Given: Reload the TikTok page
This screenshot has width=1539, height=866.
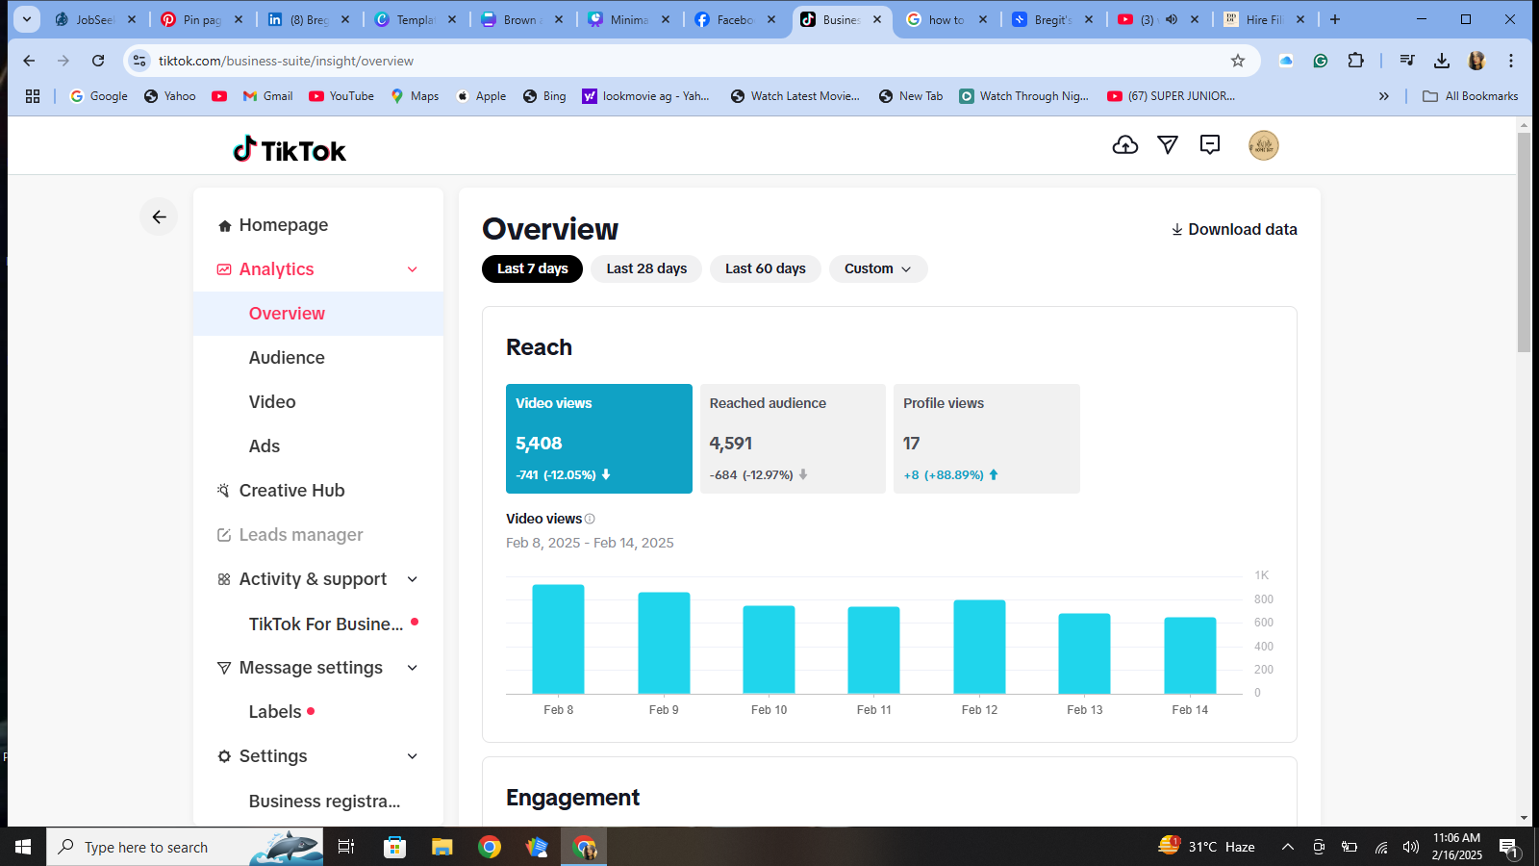Looking at the screenshot, I should click(98, 61).
